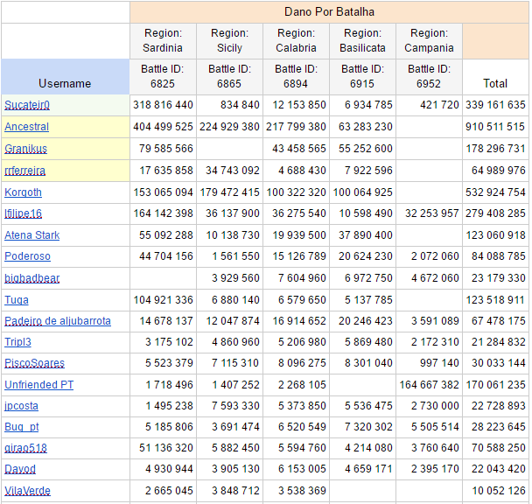532x504 pixels.
Task: Open the Poderoso username link
Action: tap(27, 256)
